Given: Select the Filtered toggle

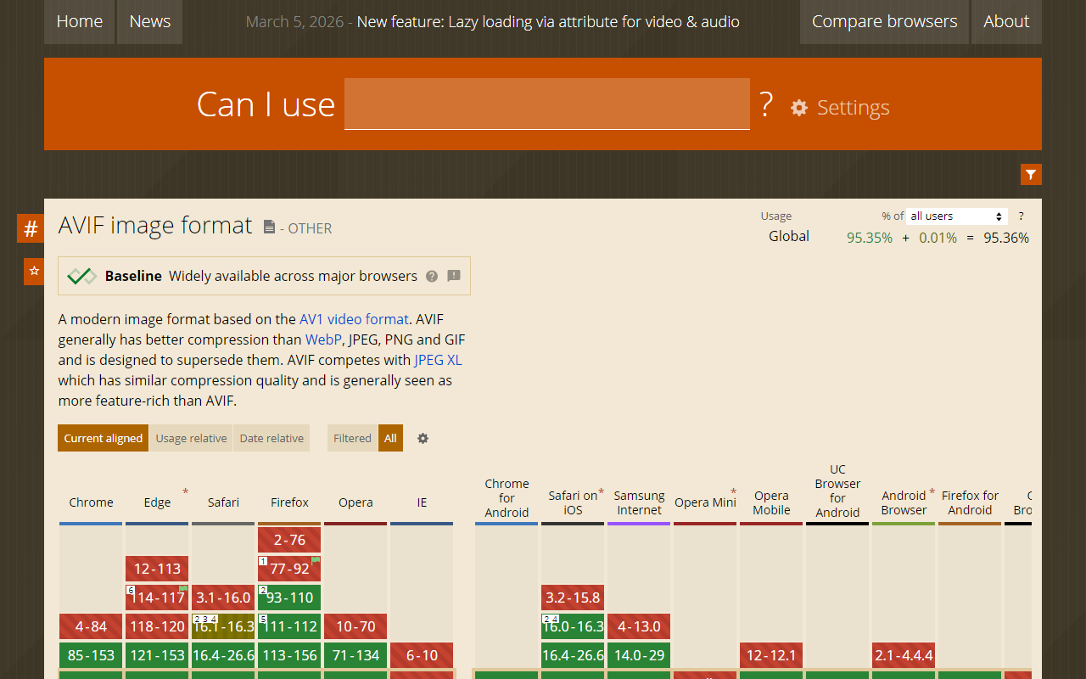Looking at the screenshot, I should point(352,438).
